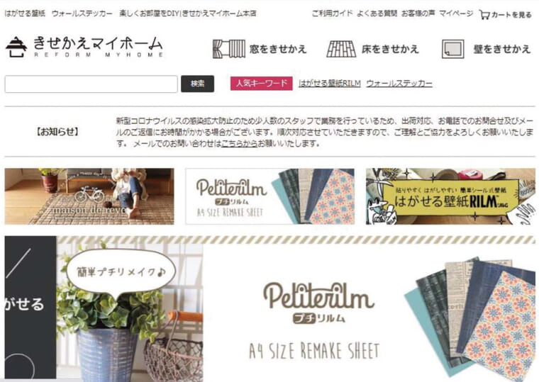Open 窓をきせかえ menu item
Image resolution: width=539 pixels, height=382 pixels.
click(x=278, y=49)
